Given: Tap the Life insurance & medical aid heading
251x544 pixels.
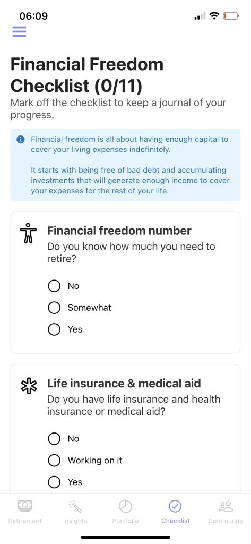Looking at the screenshot, I should point(124,384).
